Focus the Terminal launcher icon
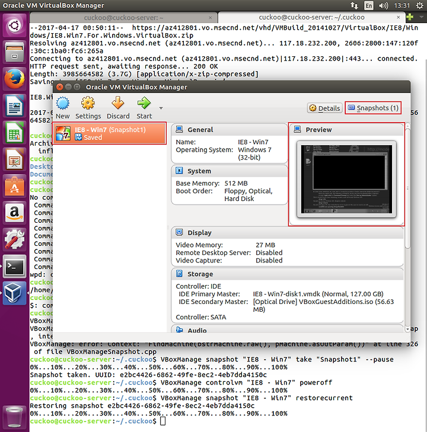Image resolution: width=427 pixels, height=432 pixels. (14, 266)
